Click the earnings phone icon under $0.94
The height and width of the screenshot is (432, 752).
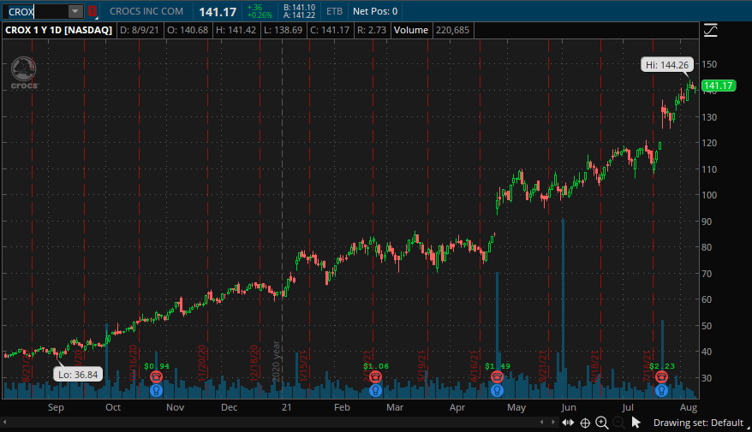pos(156,377)
